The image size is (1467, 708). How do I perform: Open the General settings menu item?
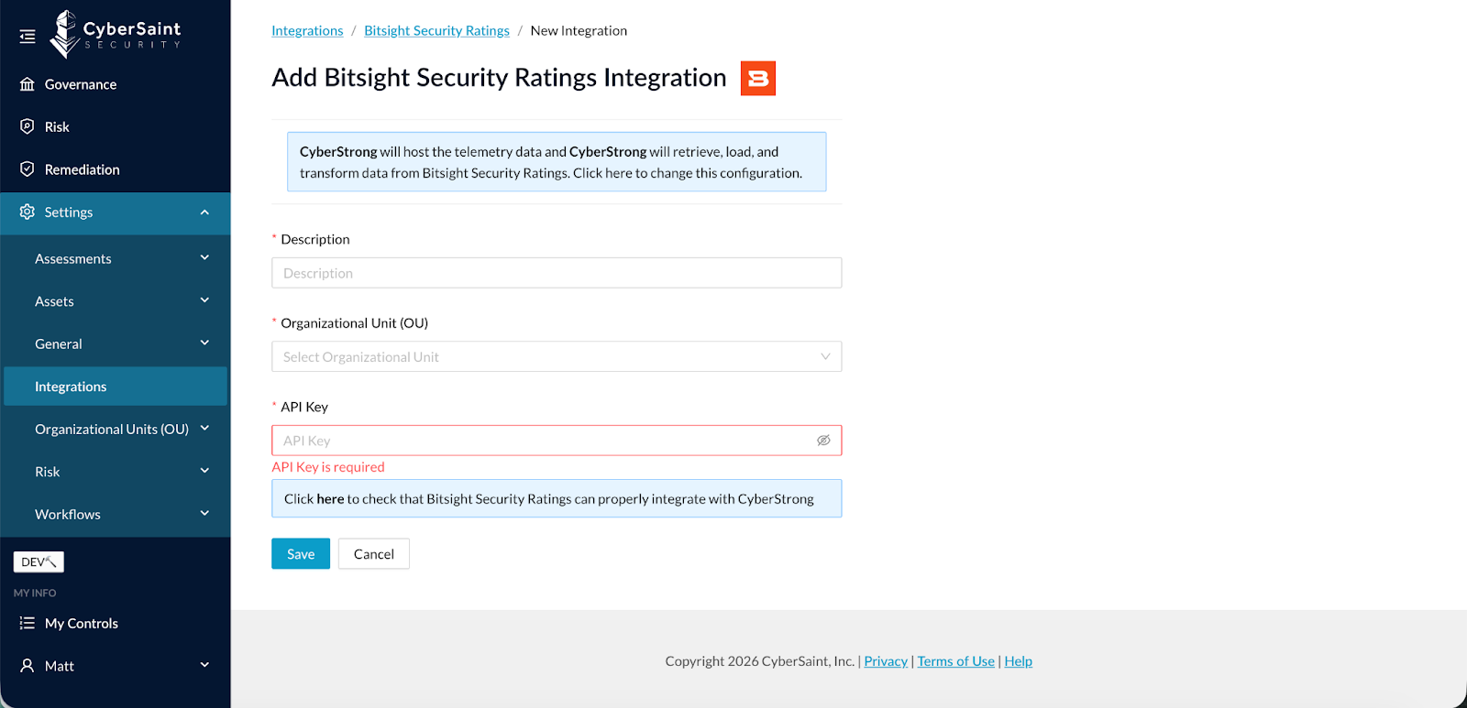tap(59, 343)
